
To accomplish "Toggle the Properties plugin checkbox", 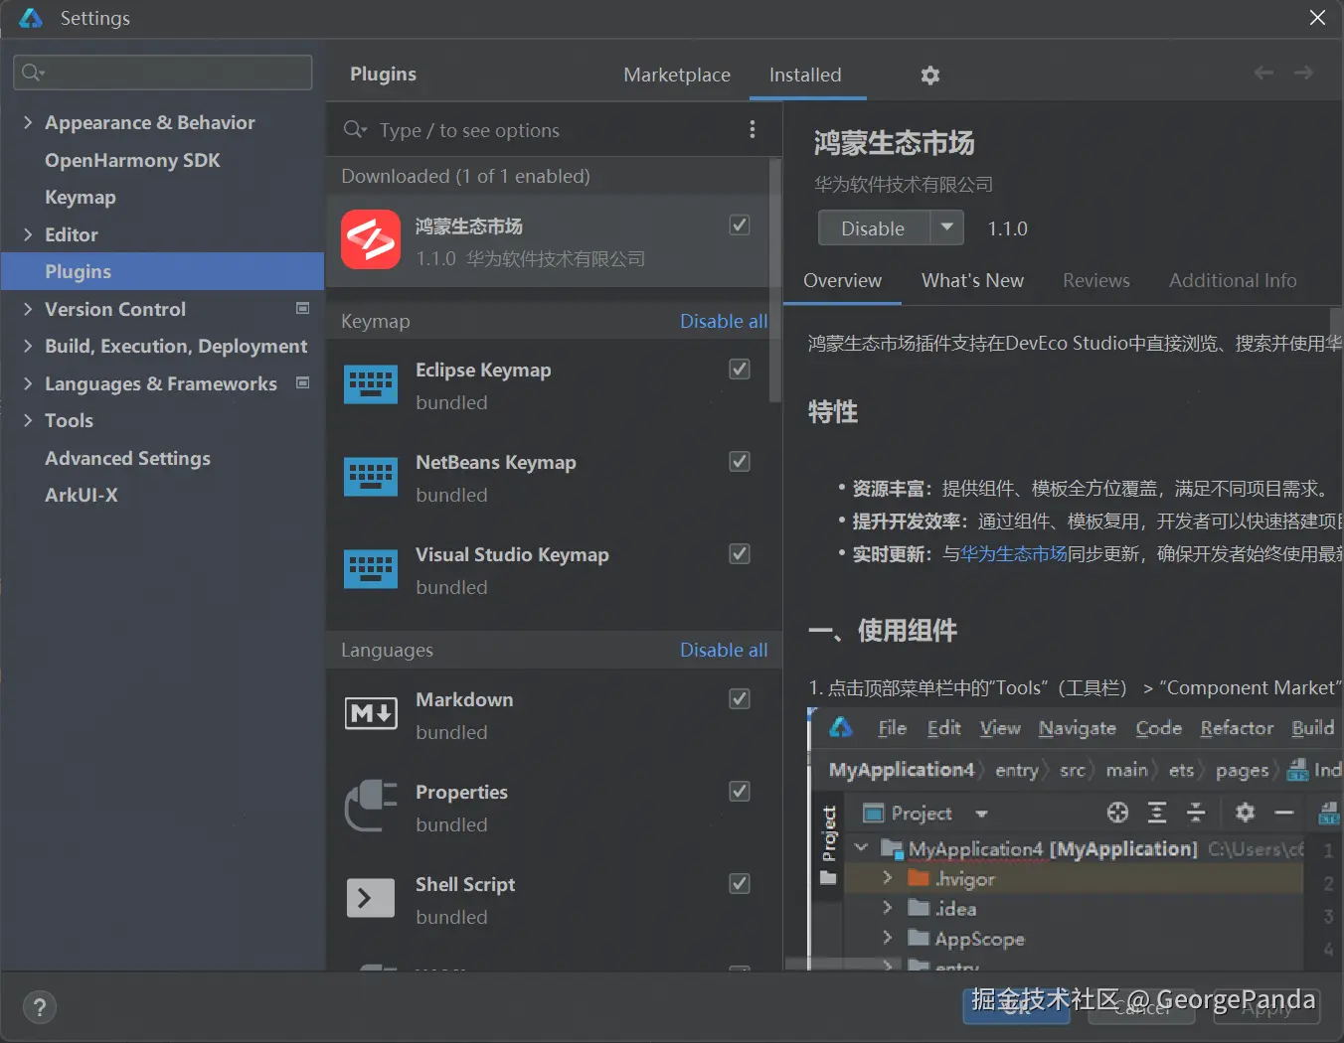I will [740, 791].
